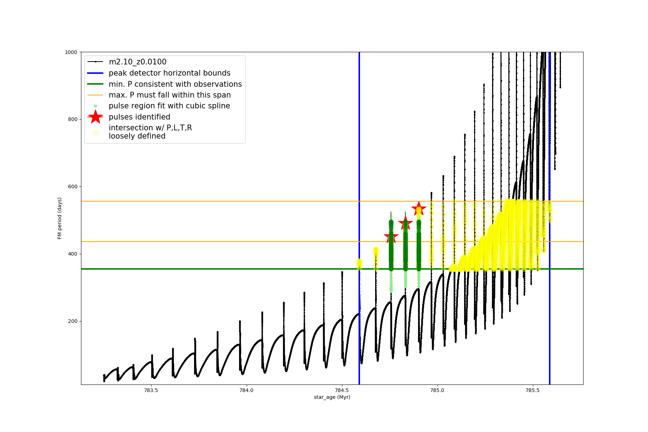Click the highest red star pulse marker
Image resolution: width=648 pixels, height=432 pixels.
pyautogui.click(x=419, y=208)
